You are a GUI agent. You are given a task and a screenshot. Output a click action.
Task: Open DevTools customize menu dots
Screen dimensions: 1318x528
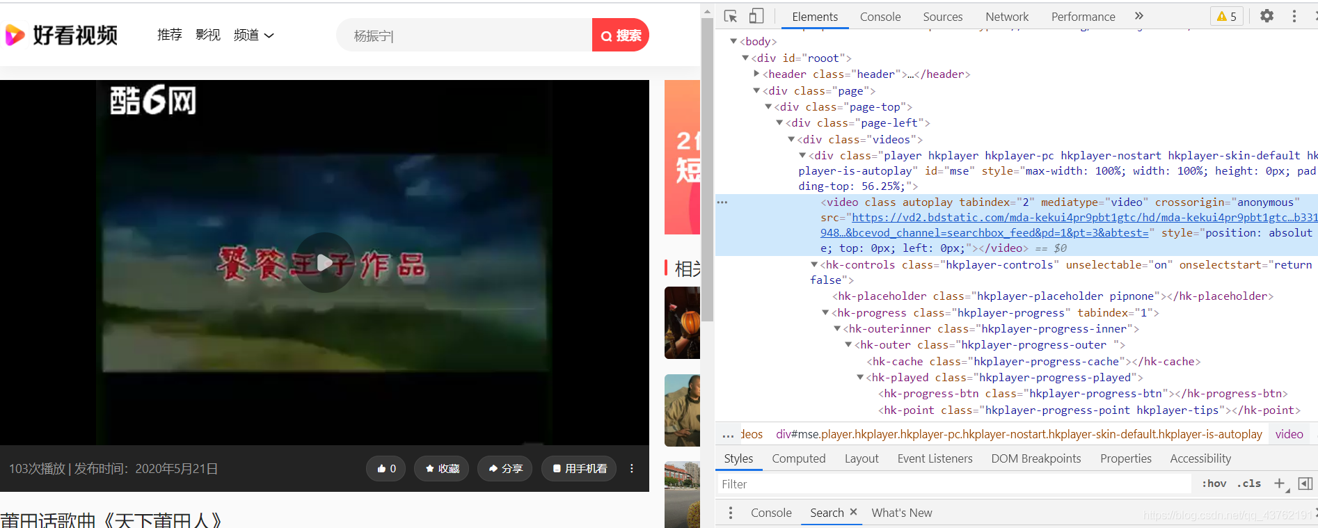pyautogui.click(x=1294, y=16)
